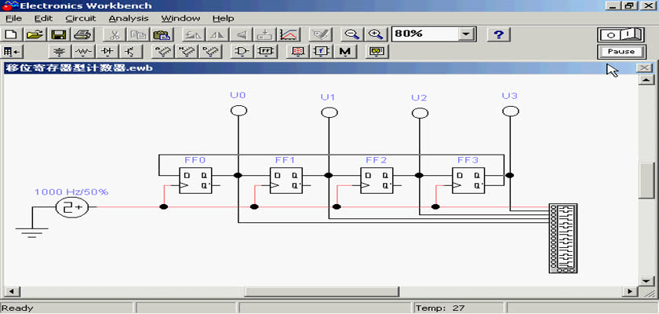
Task: Open a circuit file with folder icon
Action: 35,35
